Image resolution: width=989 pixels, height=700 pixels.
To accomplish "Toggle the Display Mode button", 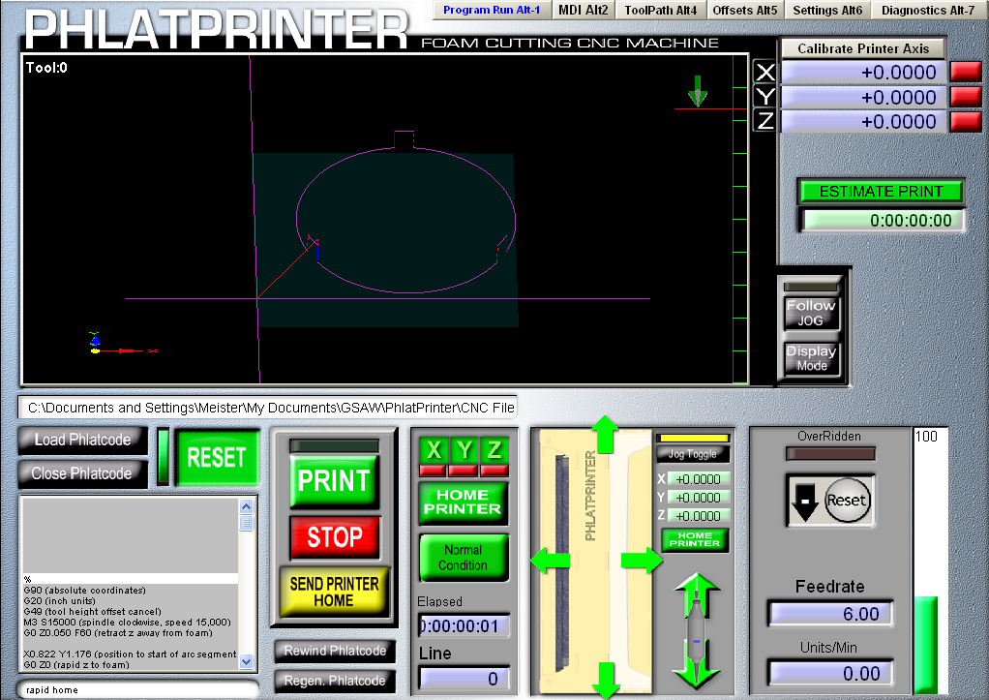I will point(810,358).
